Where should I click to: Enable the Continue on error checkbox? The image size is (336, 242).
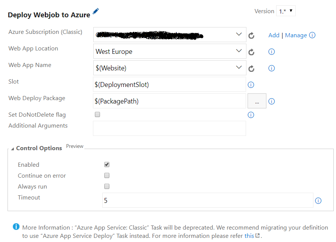click(x=107, y=175)
